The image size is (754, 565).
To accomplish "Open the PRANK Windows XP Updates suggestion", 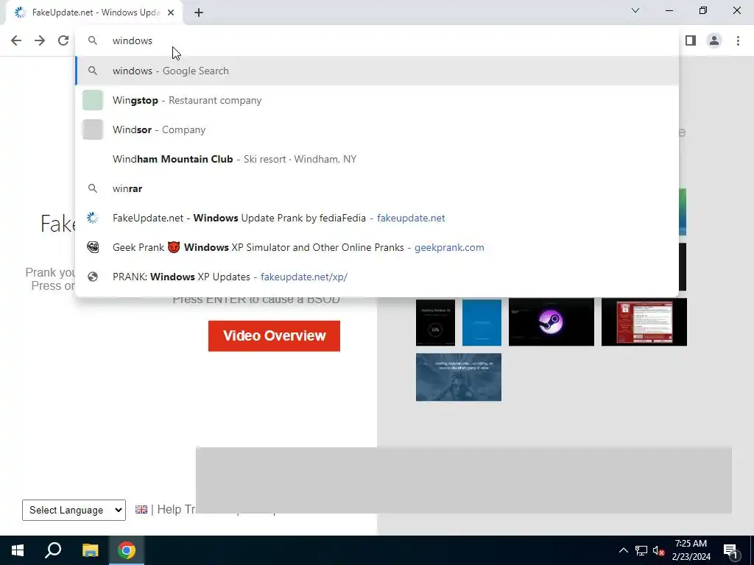I will (x=377, y=277).
